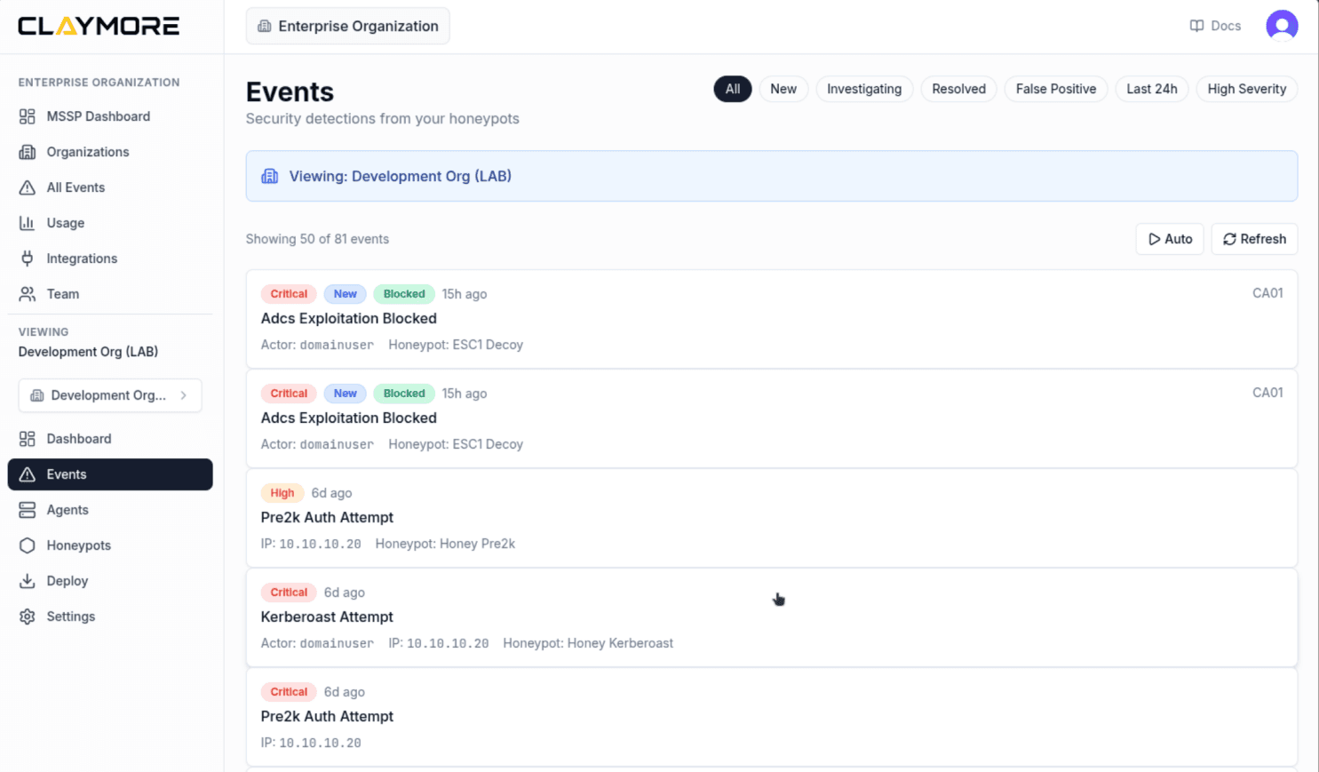Click the "Showing 50 of 81 events" text
Viewport: 1319px width, 772px height.
(x=317, y=239)
